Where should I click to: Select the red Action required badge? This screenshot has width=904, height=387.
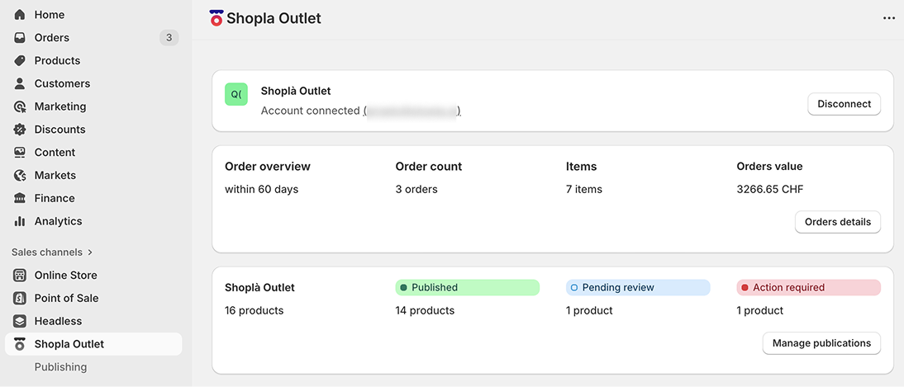808,287
